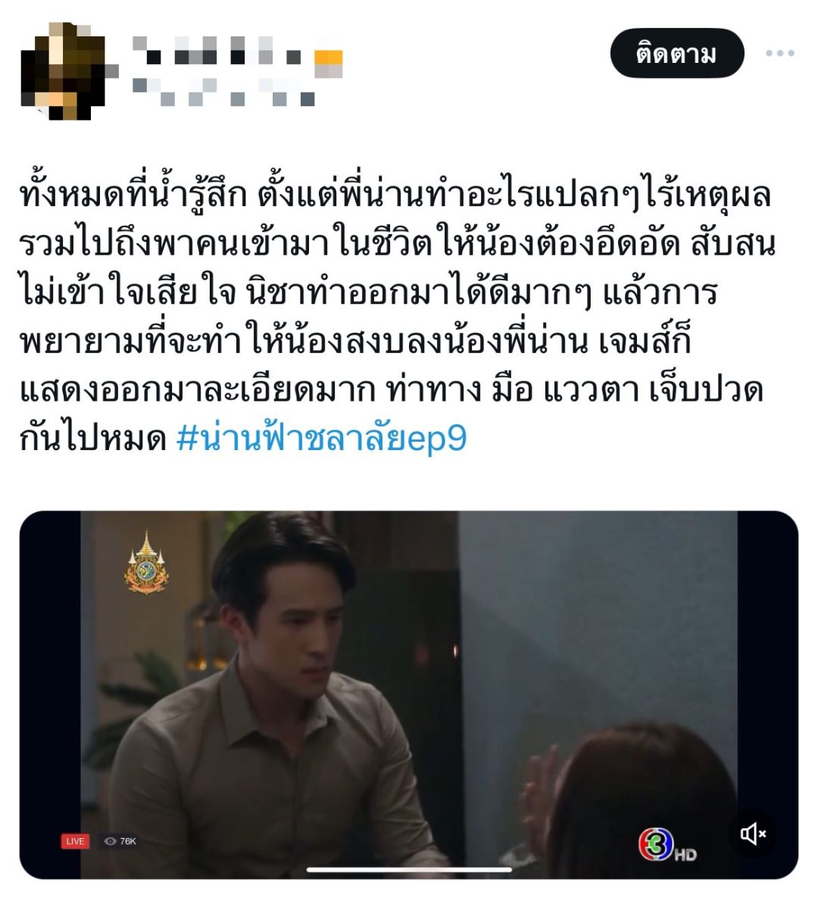Screen dimensions: 818x910
Task: Click the white bar at the video's bottom
Action: tap(409, 870)
